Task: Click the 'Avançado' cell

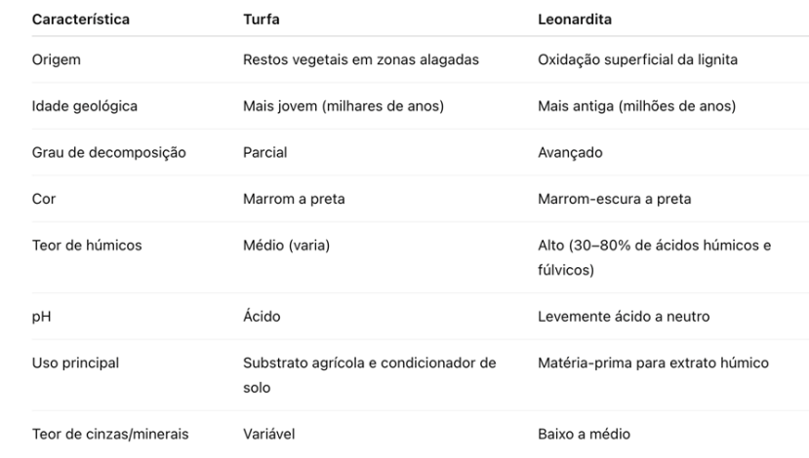Action: tap(568, 153)
